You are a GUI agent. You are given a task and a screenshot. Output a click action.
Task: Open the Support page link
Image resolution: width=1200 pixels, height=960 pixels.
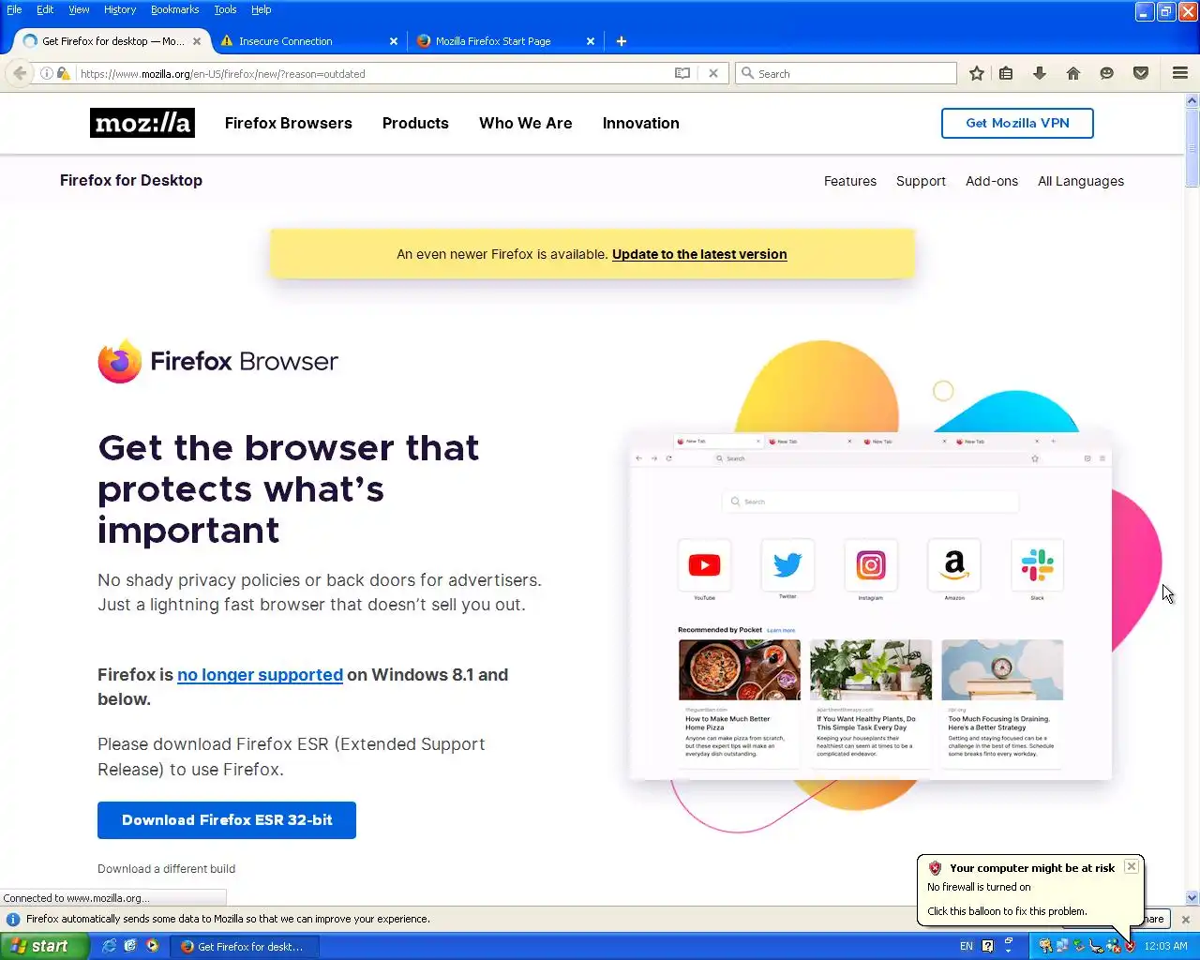point(921,181)
